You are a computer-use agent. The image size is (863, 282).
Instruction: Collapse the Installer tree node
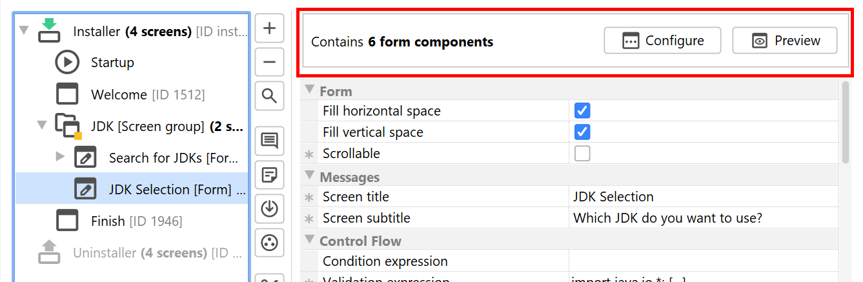click(24, 31)
